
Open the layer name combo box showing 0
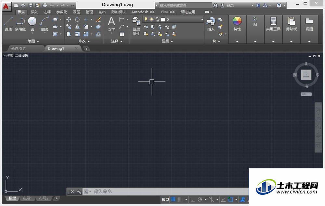point(173,19)
